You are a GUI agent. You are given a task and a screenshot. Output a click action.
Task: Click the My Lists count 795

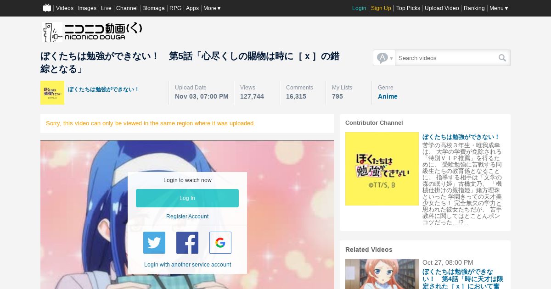pos(337,96)
